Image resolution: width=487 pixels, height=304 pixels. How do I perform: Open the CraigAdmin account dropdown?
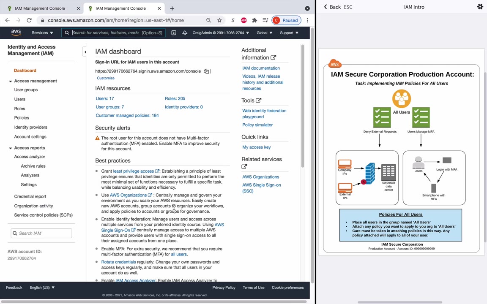tap(221, 33)
